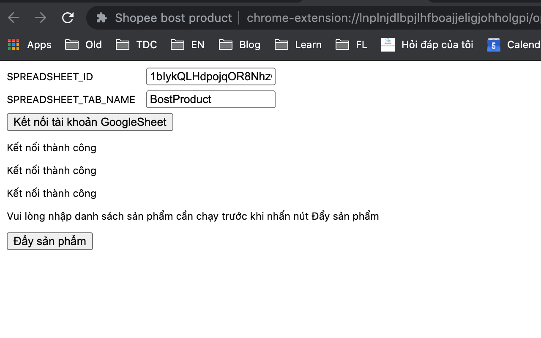Open the Old bookmarks folder
Viewport: 541px width, 338px height.
(x=83, y=45)
